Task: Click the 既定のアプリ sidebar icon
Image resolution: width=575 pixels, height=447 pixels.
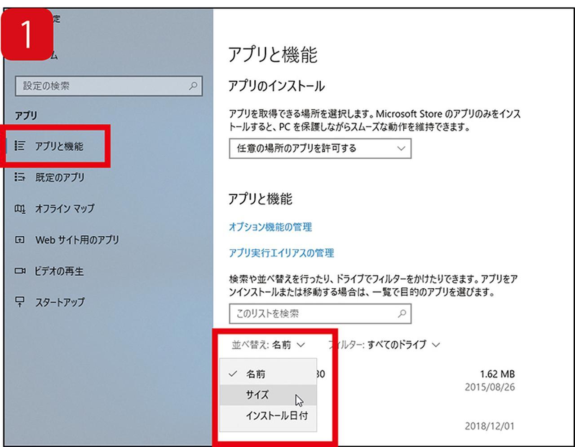Action: (19, 177)
